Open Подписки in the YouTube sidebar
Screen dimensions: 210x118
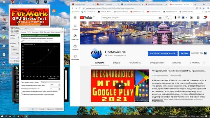75,47
